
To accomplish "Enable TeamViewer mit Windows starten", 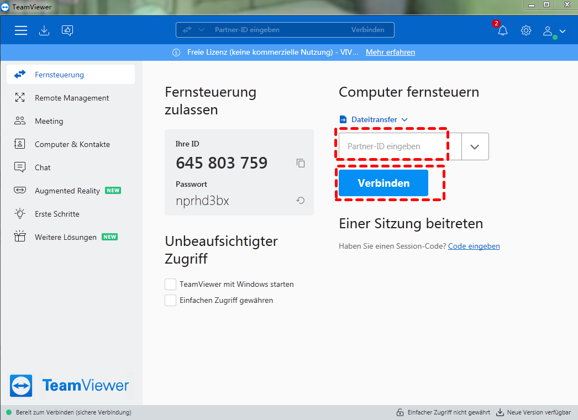I will point(170,284).
